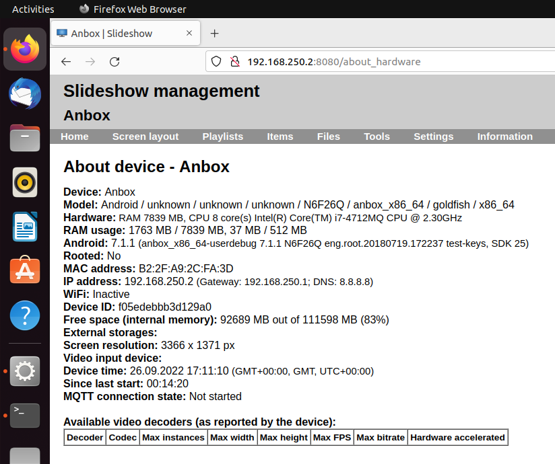Open the Tools menu
The height and width of the screenshot is (464, 555).
tap(377, 137)
